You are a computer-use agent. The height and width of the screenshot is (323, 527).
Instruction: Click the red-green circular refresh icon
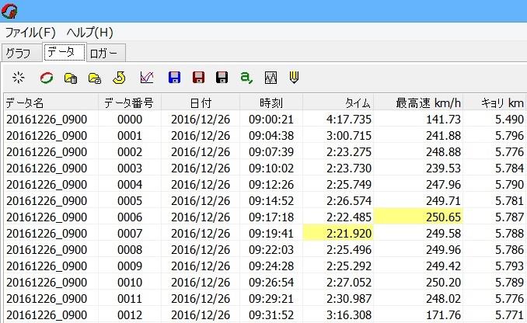click(47, 78)
